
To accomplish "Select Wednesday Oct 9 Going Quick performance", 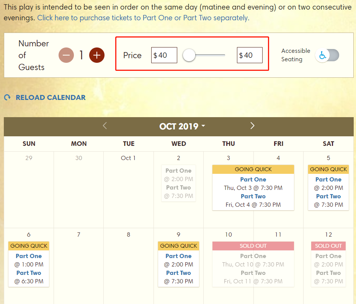I will (178, 264).
